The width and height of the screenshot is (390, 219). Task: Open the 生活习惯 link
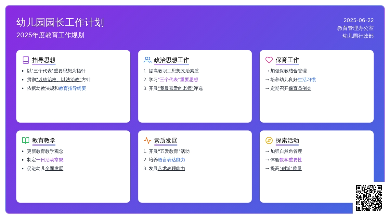[x=307, y=79]
